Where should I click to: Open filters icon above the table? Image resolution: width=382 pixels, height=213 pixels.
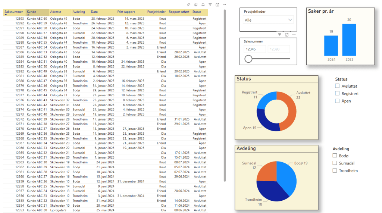point(210,4)
